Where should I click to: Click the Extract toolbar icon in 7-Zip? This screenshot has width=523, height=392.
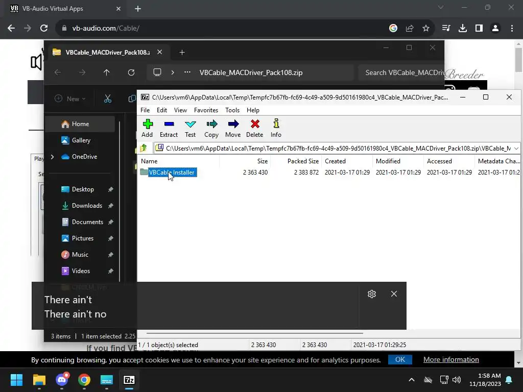169,128
